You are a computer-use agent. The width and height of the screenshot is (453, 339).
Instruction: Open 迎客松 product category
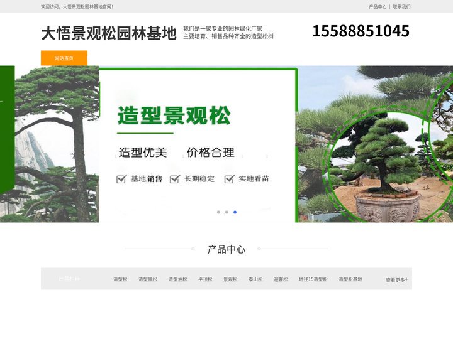tap(281, 279)
